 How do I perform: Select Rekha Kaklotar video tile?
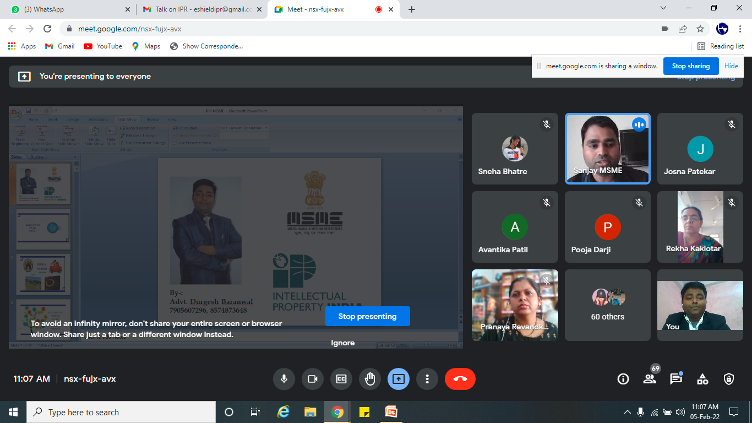[700, 227]
